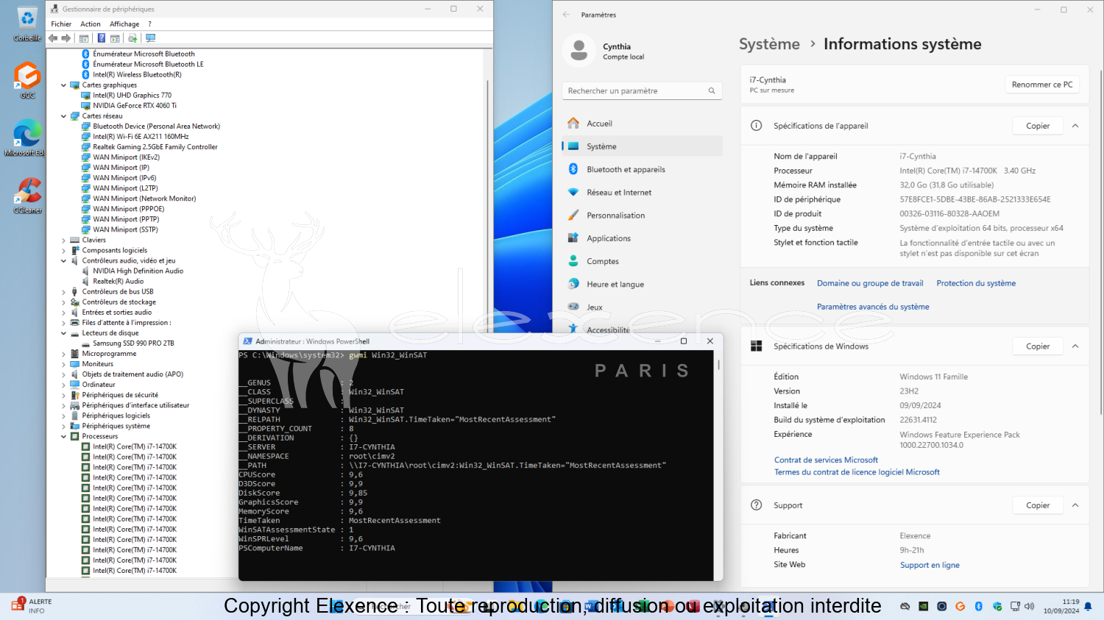Open the Affichage menu in Device Manager
Viewport: 1104px width, 620px height.
124,24
